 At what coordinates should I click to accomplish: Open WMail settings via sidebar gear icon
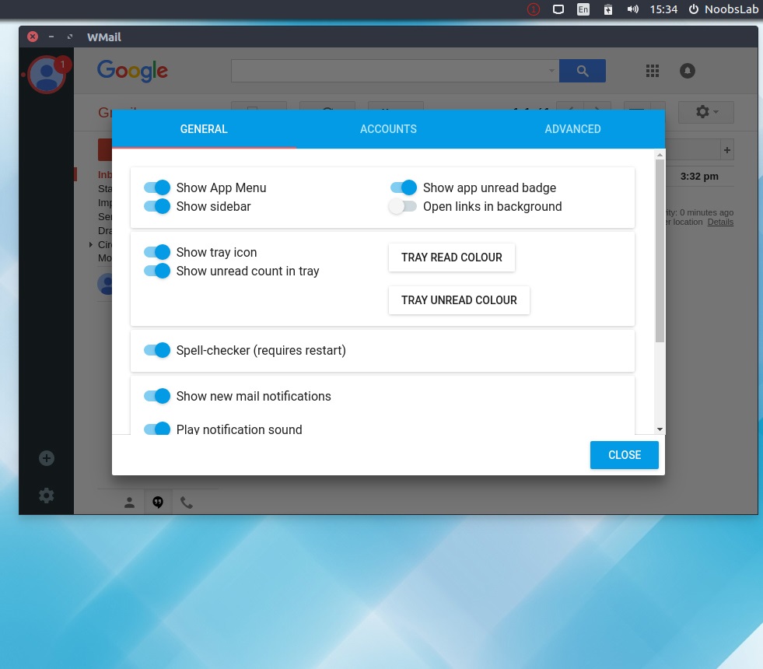46,496
